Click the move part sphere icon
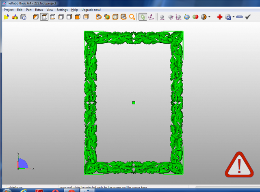Viewport: 260px width, 192px height. point(162,17)
